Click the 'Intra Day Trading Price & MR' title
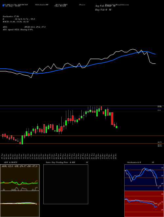Viewport: 164px width, 217px height. click(60, 162)
